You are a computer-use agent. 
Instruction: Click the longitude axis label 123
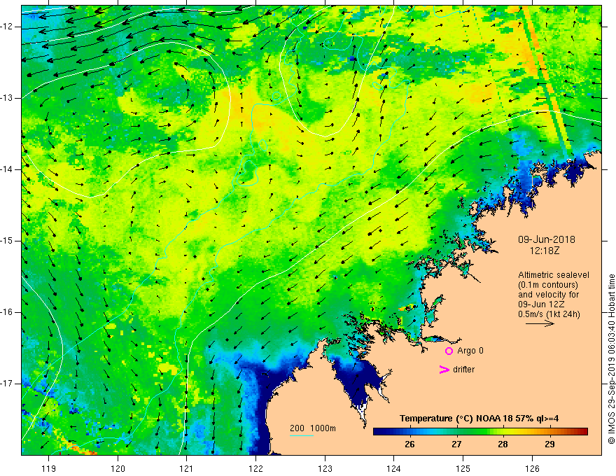click(325, 468)
